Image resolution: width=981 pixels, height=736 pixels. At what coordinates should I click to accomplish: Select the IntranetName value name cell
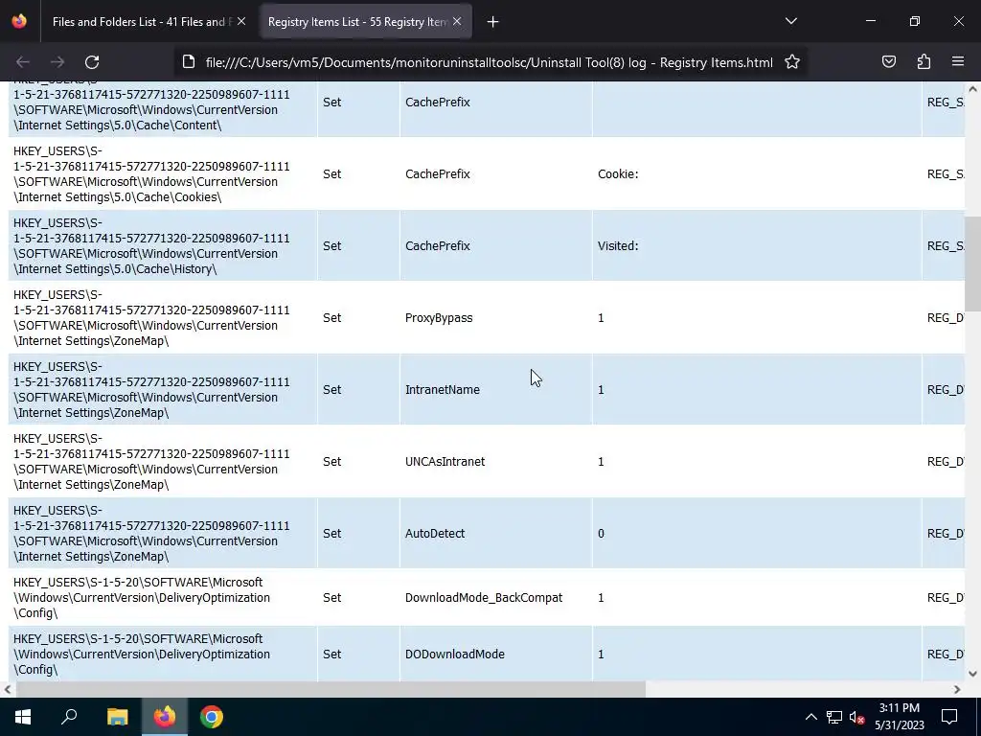click(x=495, y=389)
